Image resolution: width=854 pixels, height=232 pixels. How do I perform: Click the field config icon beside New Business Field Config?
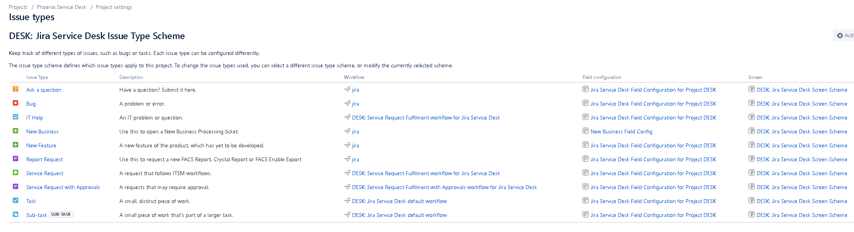(x=586, y=131)
